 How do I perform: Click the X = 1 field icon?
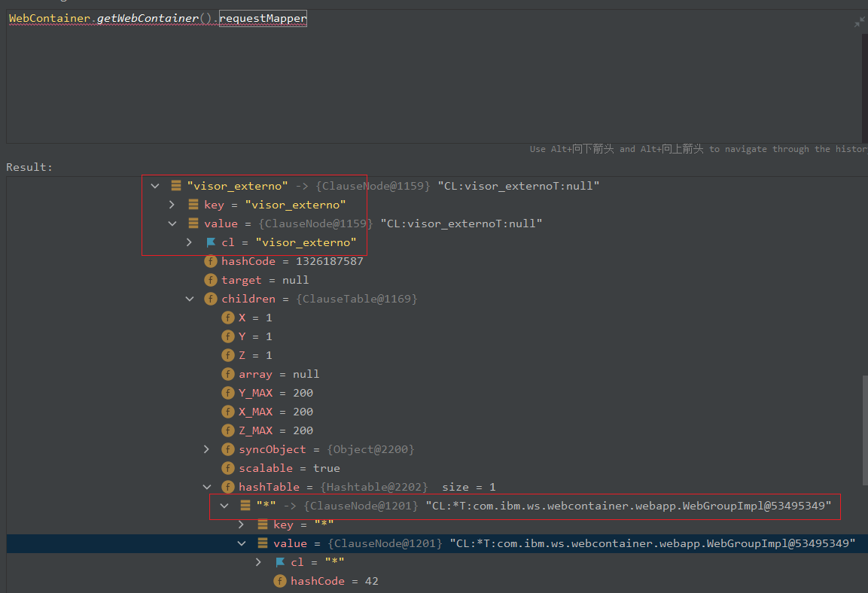[x=227, y=318]
